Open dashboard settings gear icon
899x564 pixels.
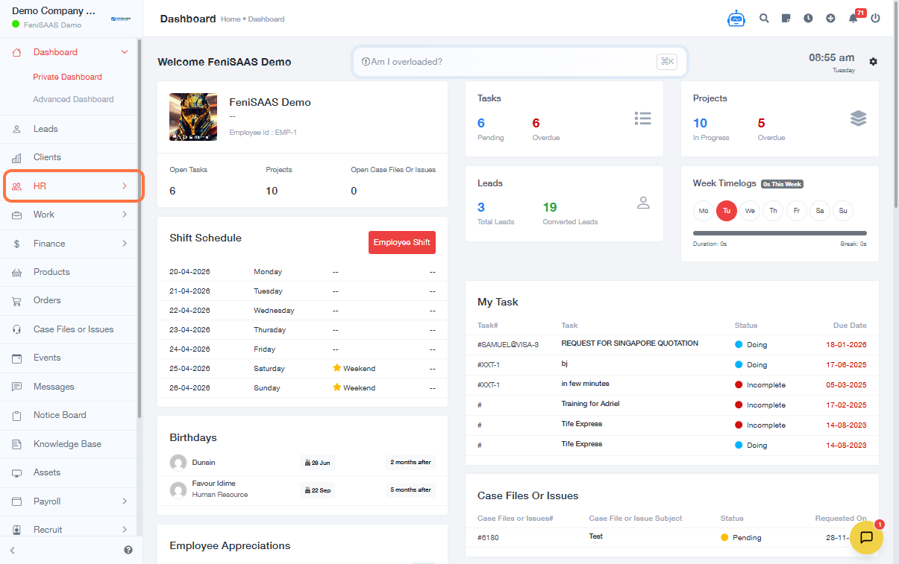873,61
